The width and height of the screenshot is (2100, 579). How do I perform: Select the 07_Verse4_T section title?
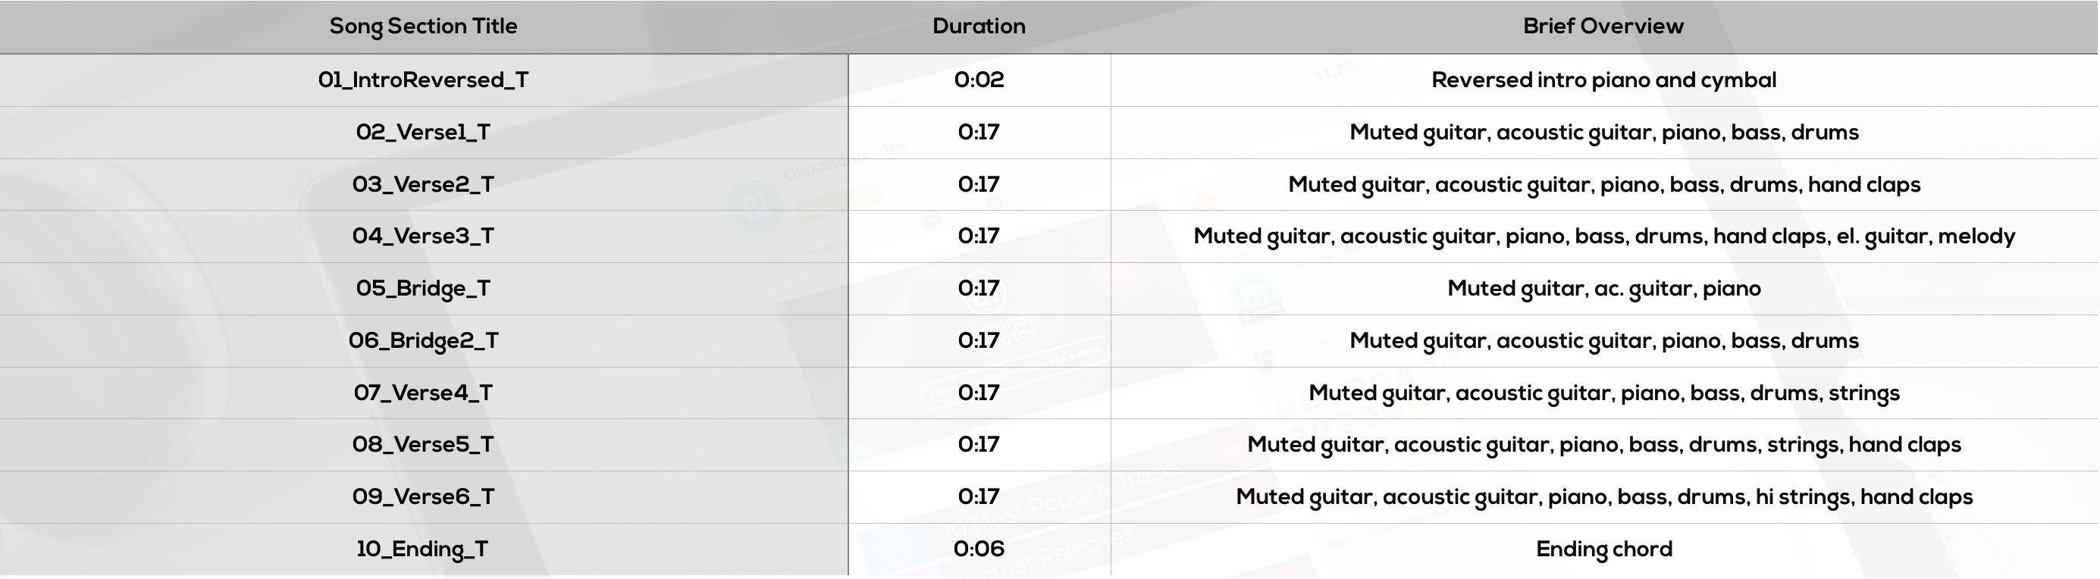[x=423, y=393]
